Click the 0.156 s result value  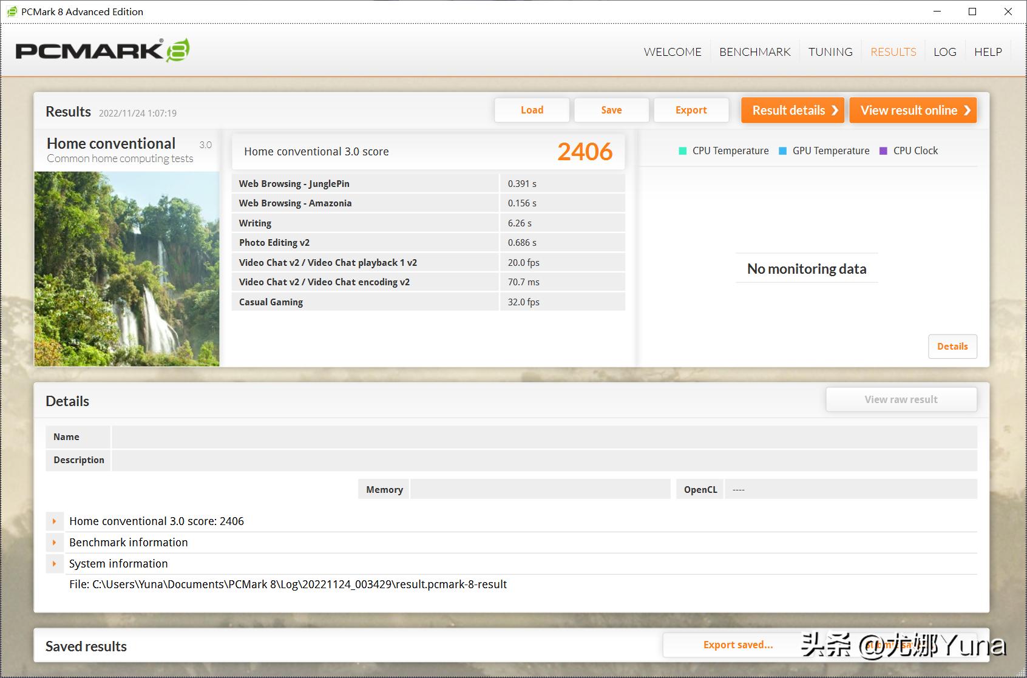pyautogui.click(x=522, y=203)
